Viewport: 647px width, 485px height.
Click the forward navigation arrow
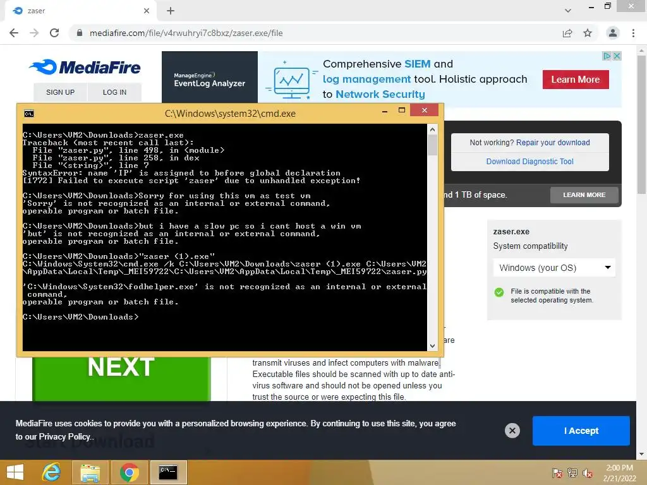click(34, 33)
